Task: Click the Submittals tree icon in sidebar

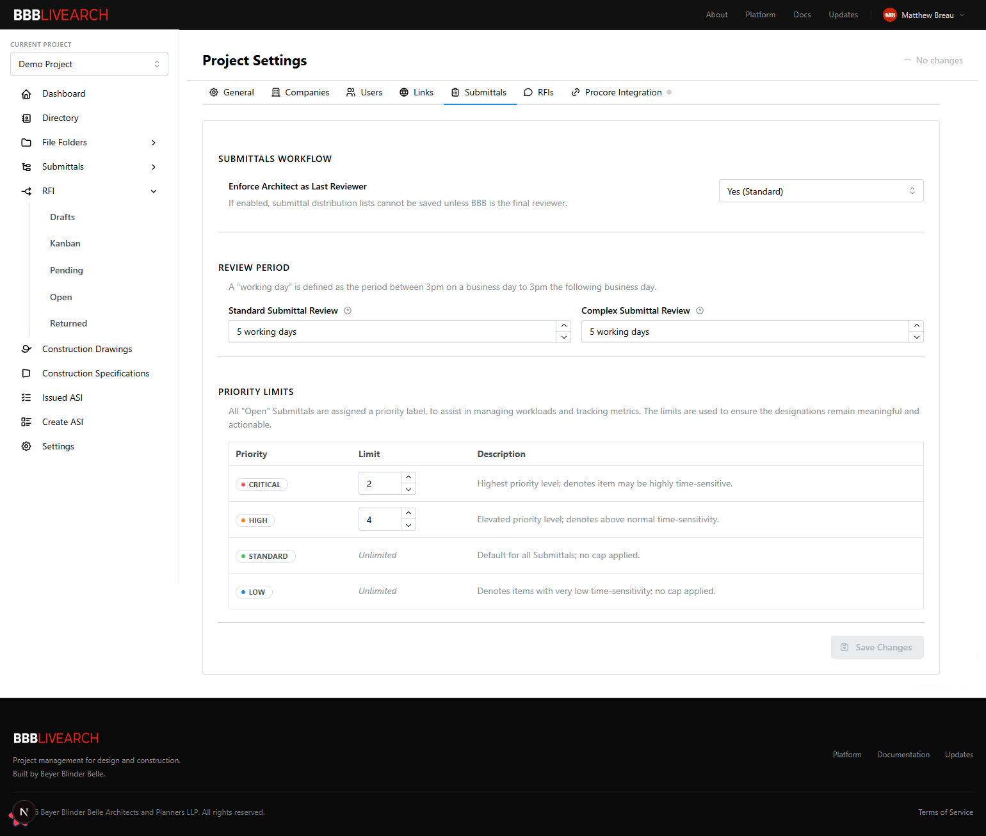Action: [x=26, y=167]
